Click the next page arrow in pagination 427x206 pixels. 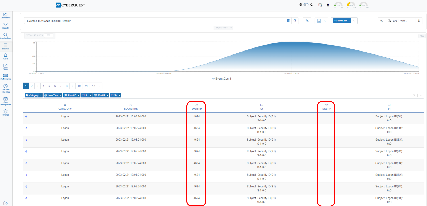pos(100,86)
